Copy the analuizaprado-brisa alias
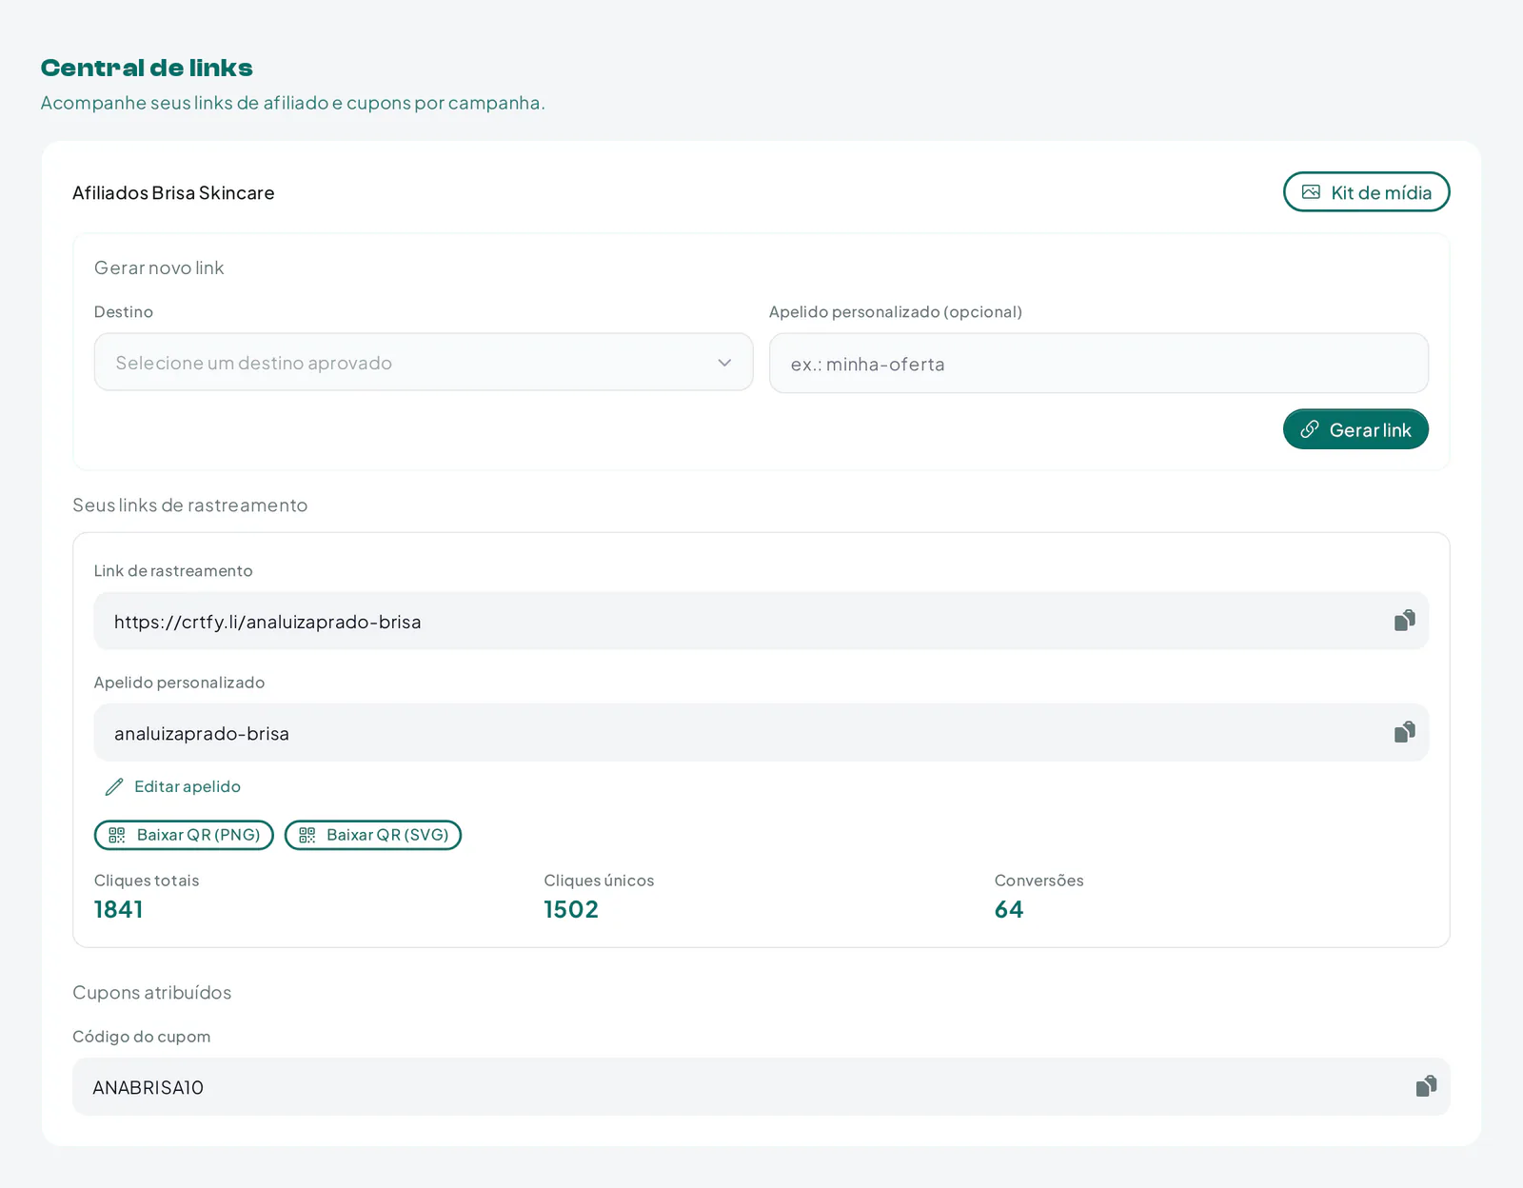 coord(1404,732)
